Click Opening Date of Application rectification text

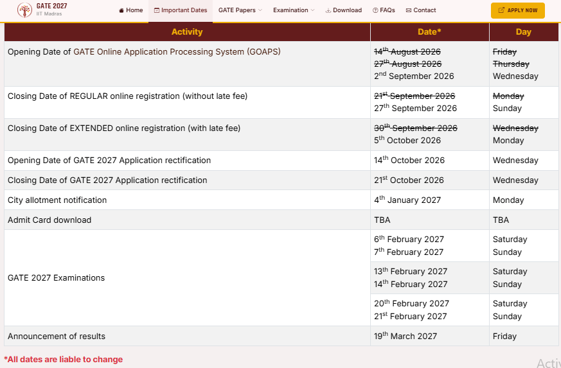[109, 160]
